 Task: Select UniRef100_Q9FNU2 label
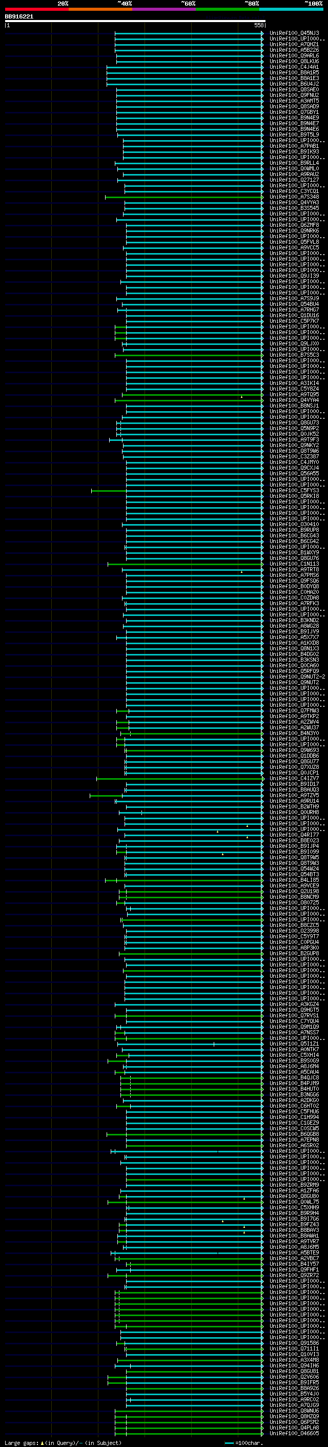[294, 95]
